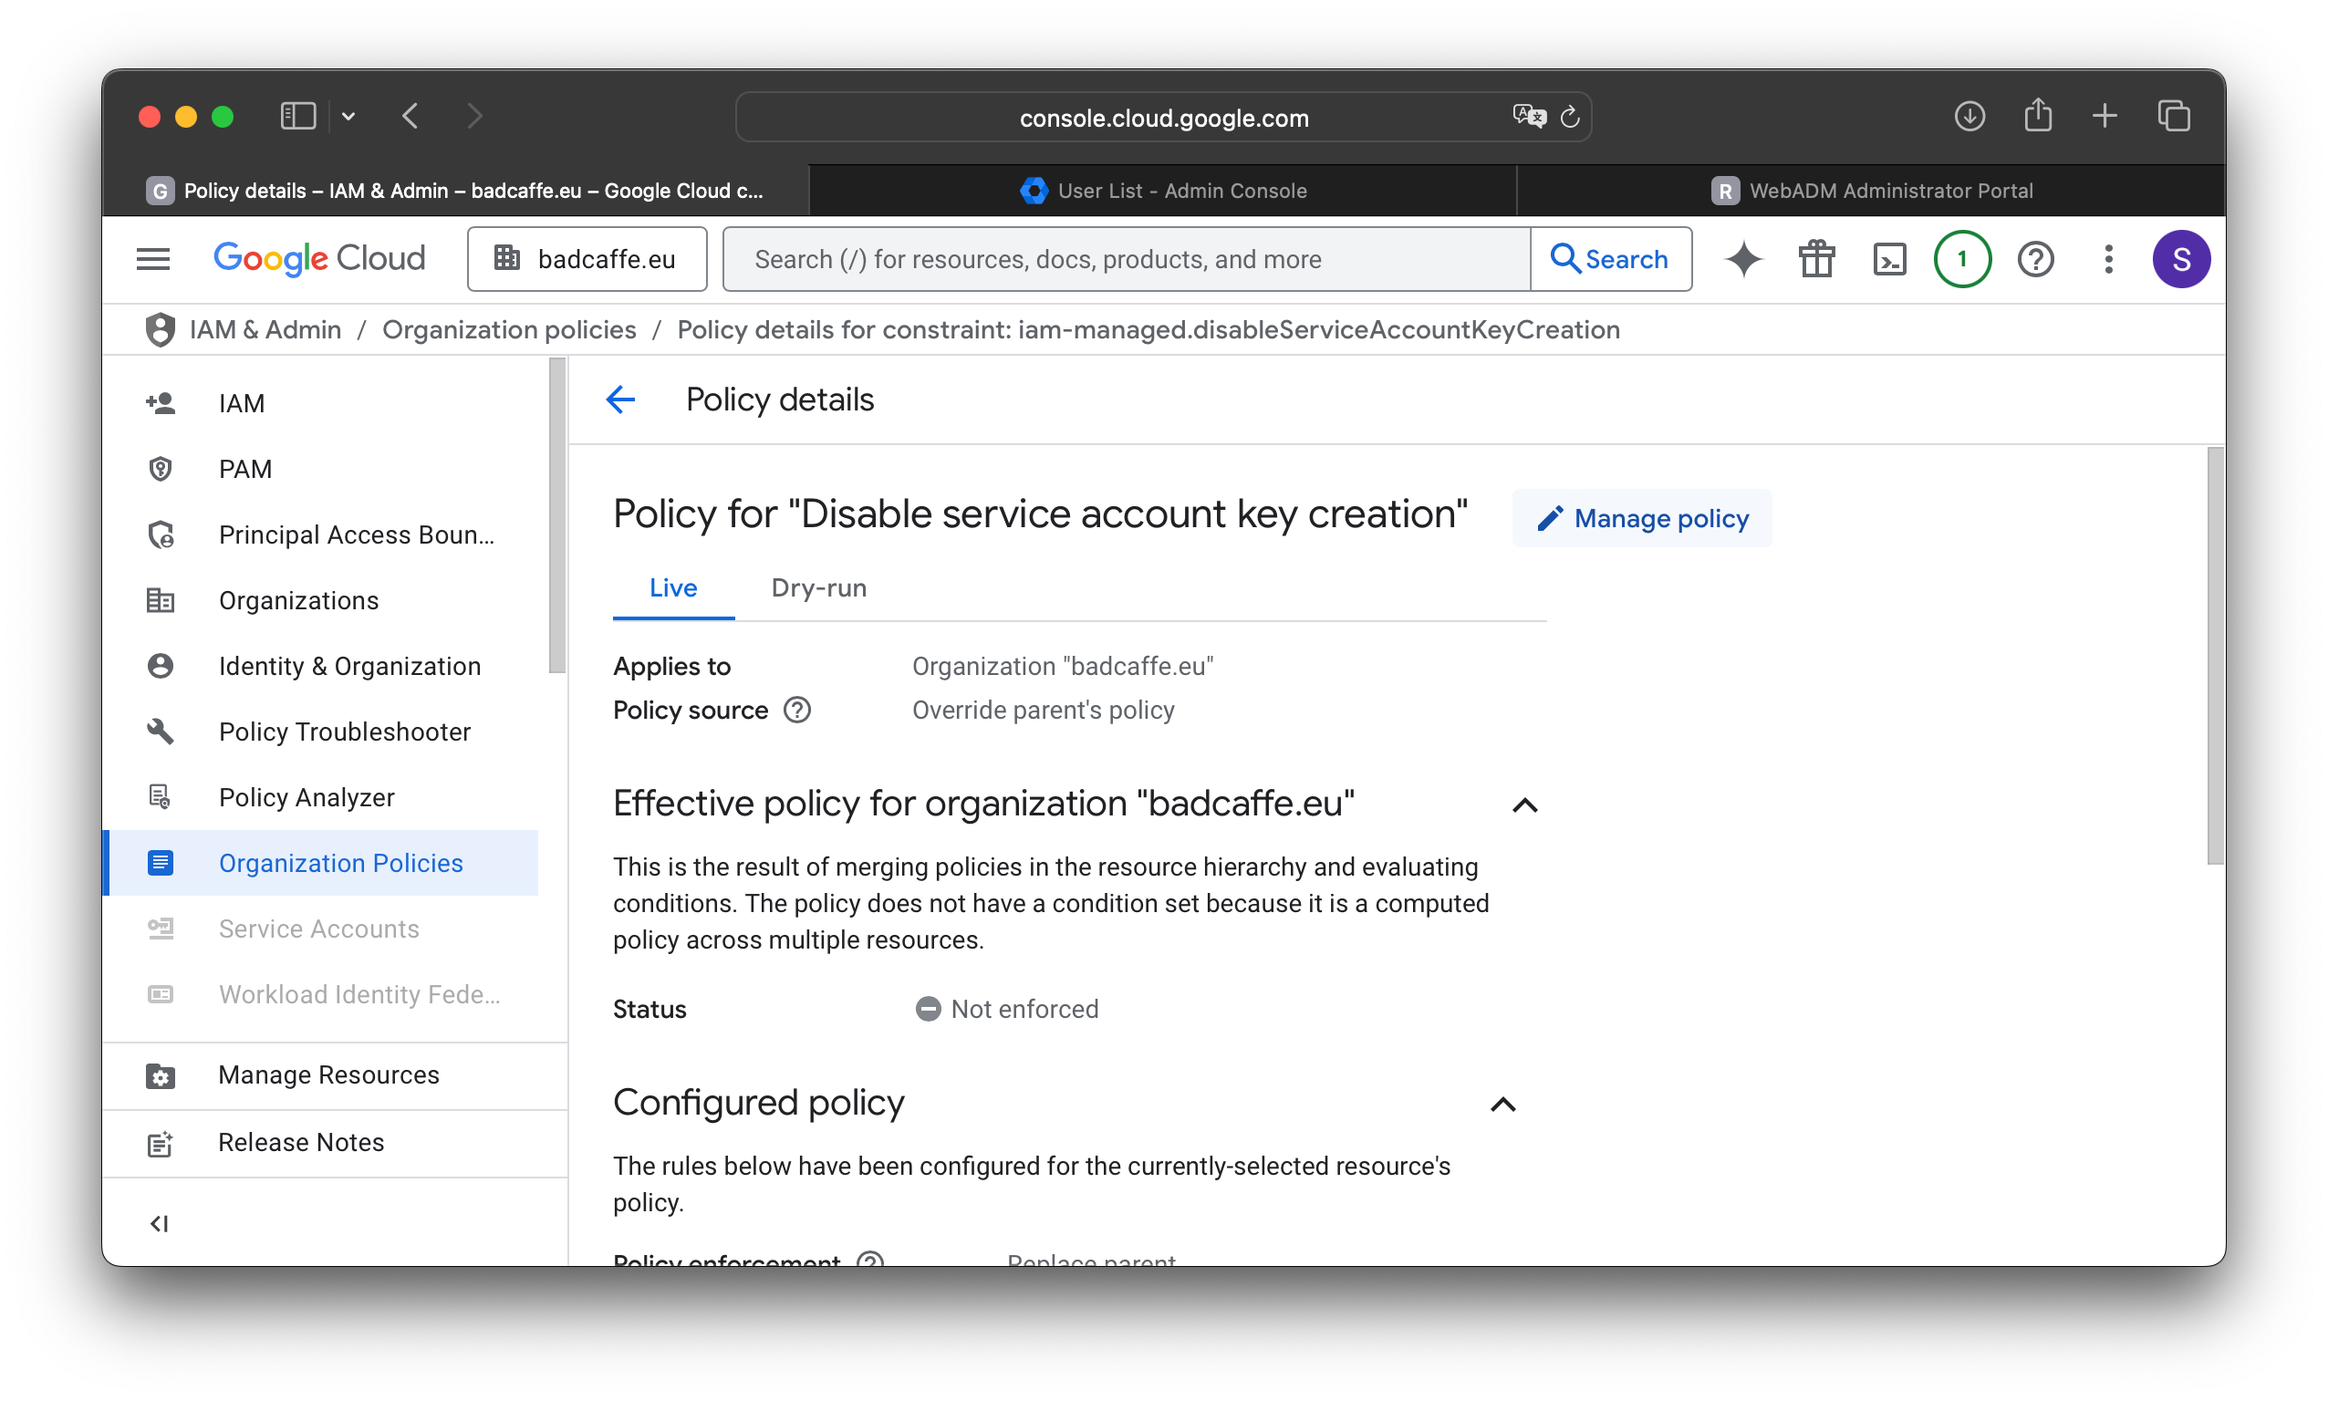Image resolution: width=2328 pixels, height=1401 pixels.
Task: Go back with Safari's back arrow
Action: pos(410,116)
